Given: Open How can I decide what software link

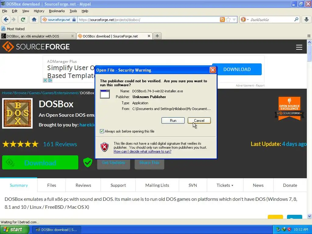Looking at the screenshot, I should click(x=143, y=151).
